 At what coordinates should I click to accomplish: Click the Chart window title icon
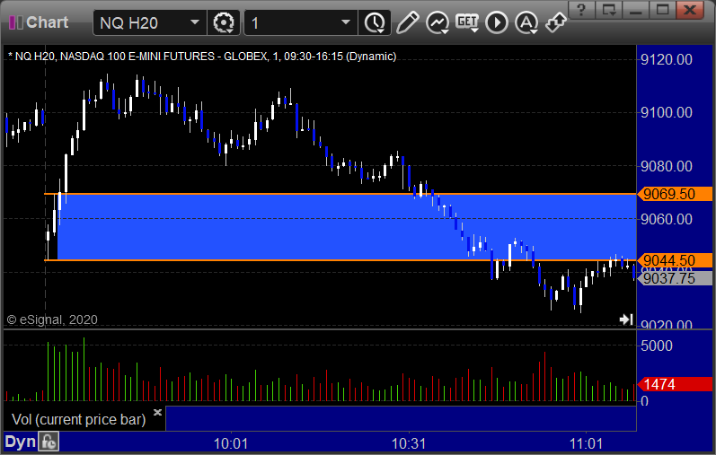point(16,22)
